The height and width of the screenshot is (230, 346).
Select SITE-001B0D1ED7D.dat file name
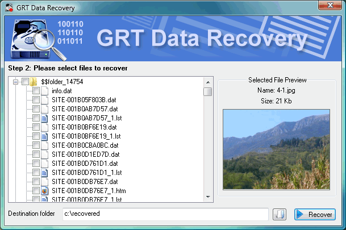click(x=86, y=154)
